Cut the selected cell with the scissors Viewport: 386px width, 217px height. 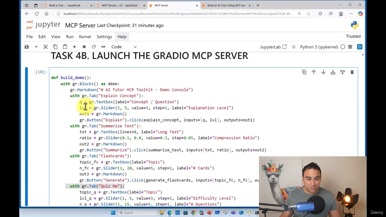point(46,47)
